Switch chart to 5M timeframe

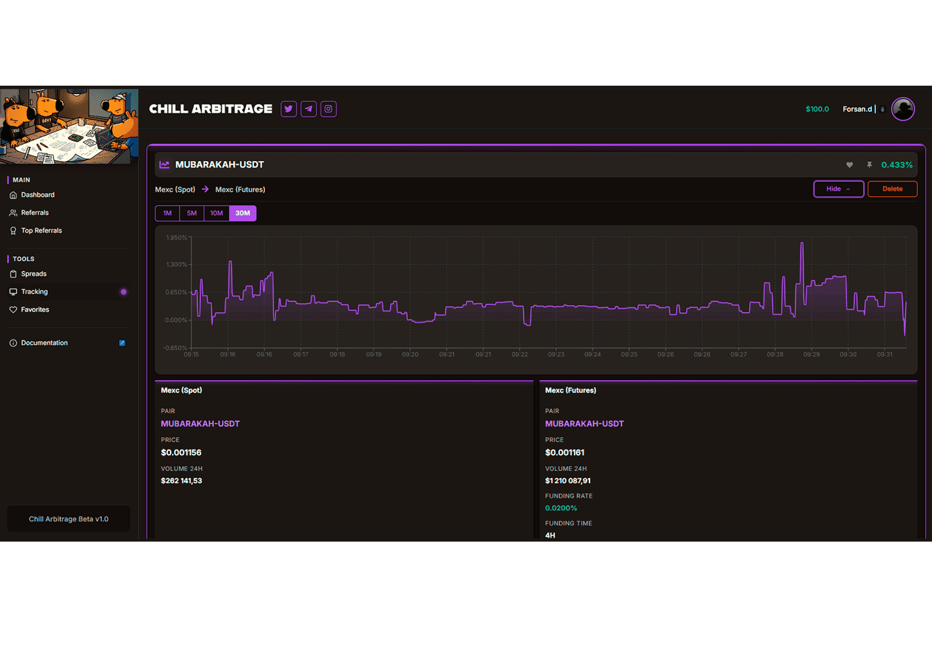click(x=191, y=213)
